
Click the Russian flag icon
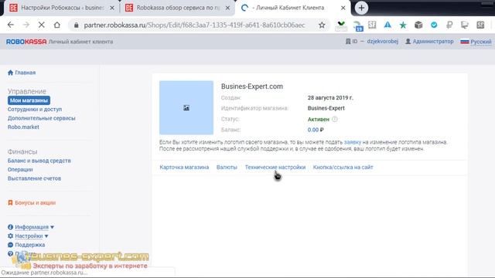click(465, 41)
